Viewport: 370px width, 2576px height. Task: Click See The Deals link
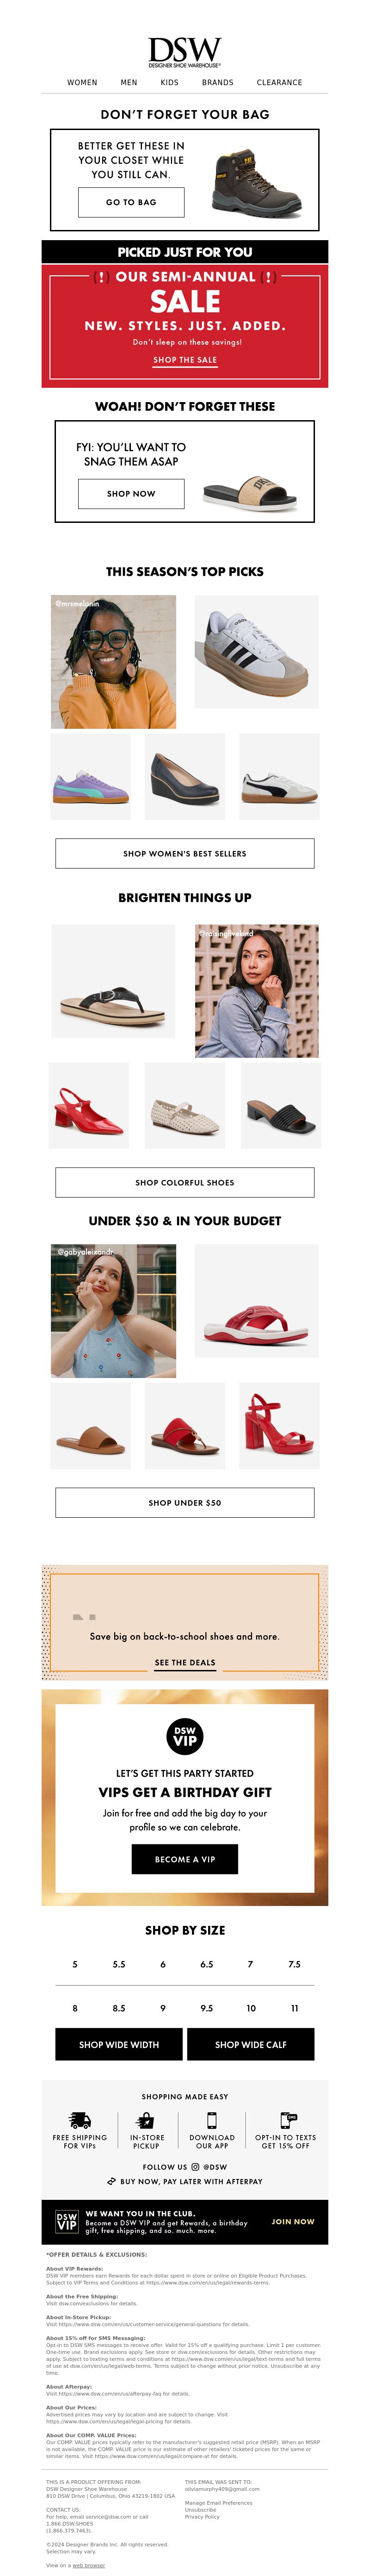[x=185, y=1663]
